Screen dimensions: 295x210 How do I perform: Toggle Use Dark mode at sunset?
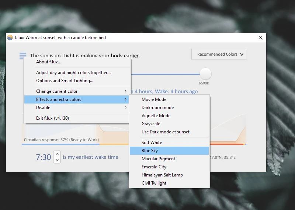[169, 132]
